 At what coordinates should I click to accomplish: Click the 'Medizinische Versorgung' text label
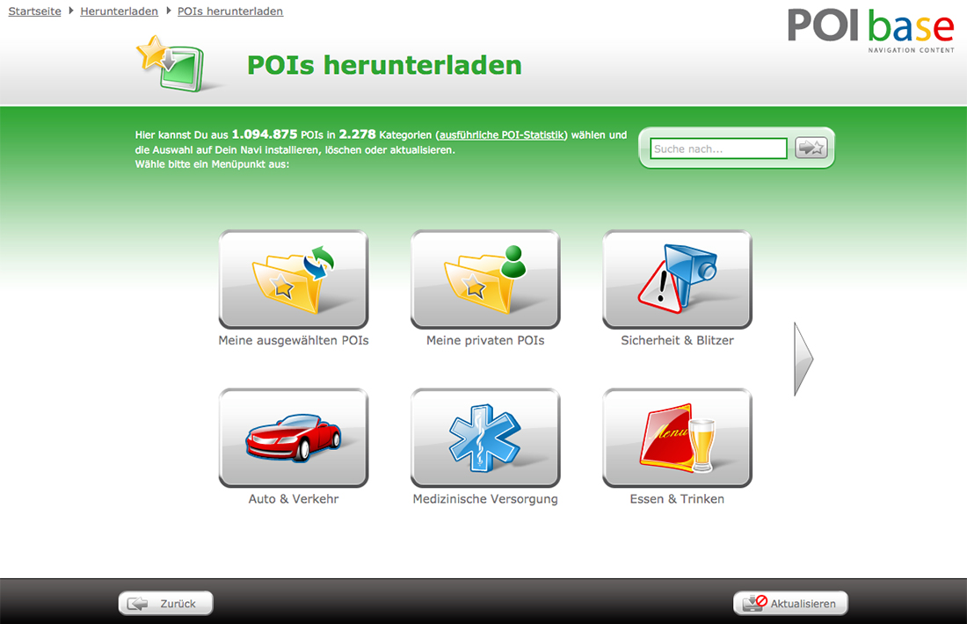coord(485,499)
